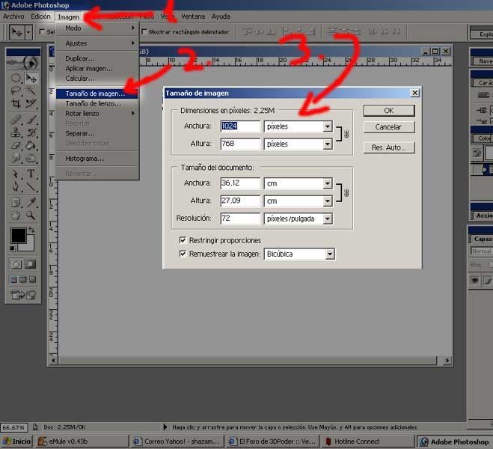Reset to default colors via small icon

click(x=12, y=248)
